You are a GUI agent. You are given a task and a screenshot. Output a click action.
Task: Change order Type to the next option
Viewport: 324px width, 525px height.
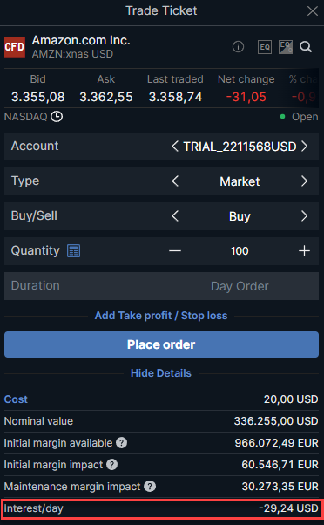click(x=304, y=181)
